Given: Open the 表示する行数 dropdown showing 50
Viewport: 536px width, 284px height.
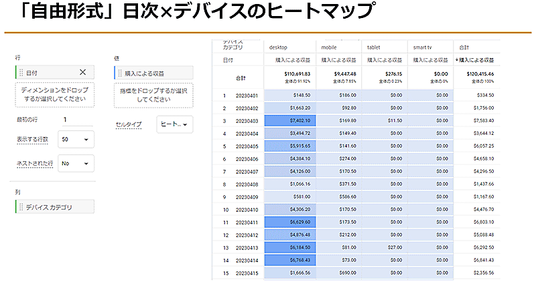Looking at the screenshot, I should [76, 139].
